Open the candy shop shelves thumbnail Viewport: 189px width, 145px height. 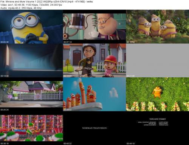click(x=31, y=128)
